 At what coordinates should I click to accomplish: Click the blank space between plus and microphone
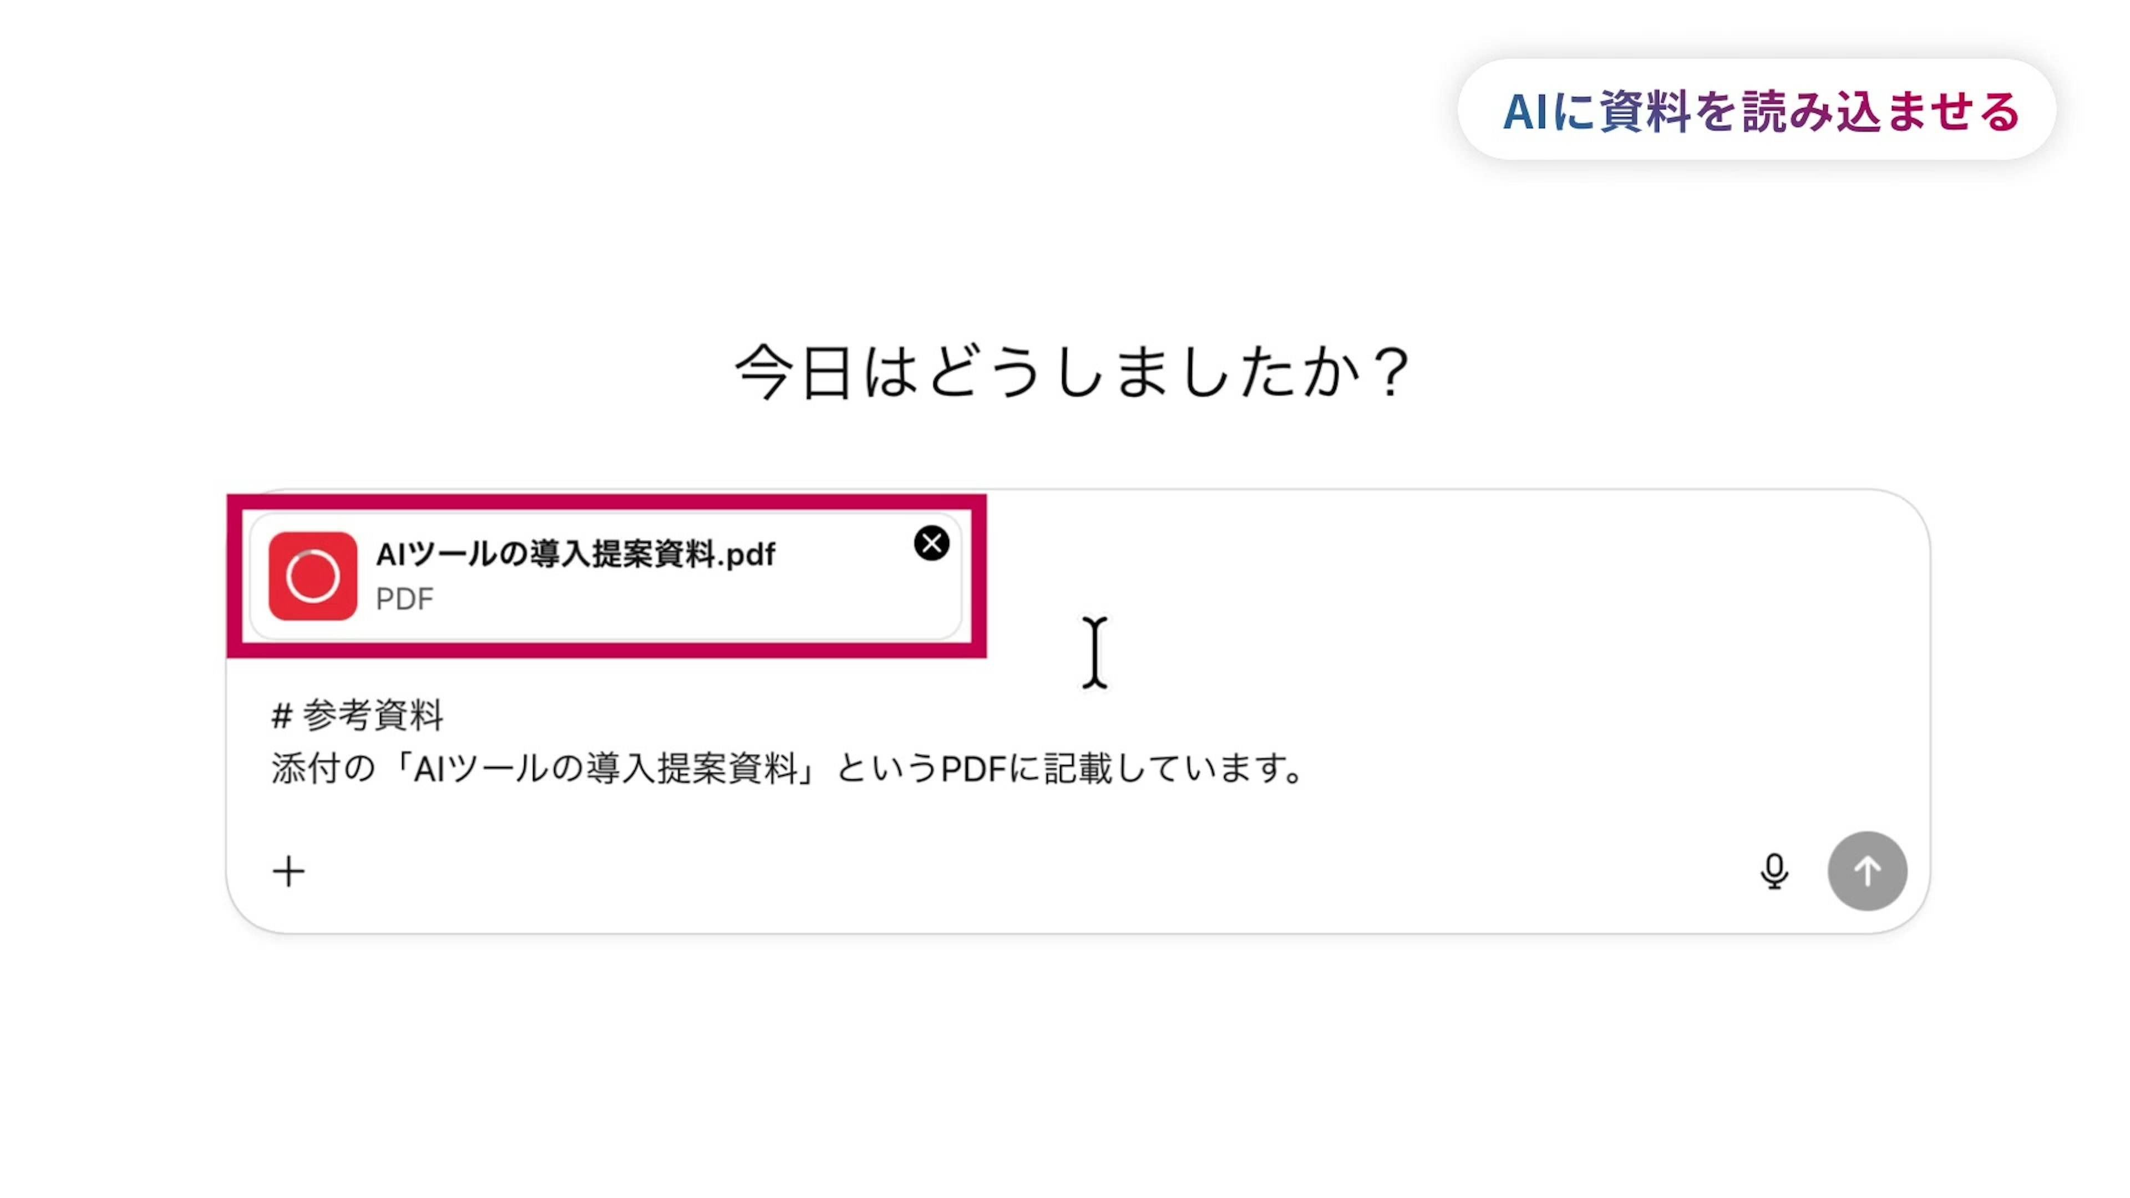[x=992, y=871]
